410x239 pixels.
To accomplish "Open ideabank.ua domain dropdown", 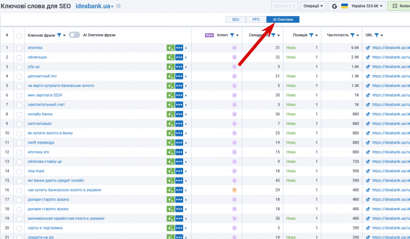I will coord(94,6).
